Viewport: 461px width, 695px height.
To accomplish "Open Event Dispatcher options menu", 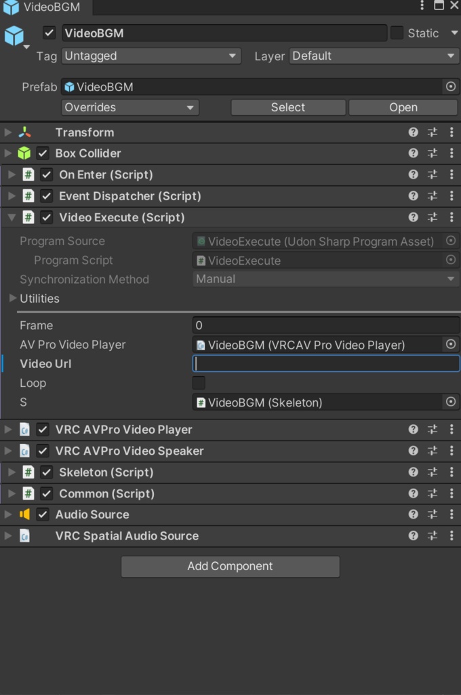I will pyautogui.click(x=452, y=195).
